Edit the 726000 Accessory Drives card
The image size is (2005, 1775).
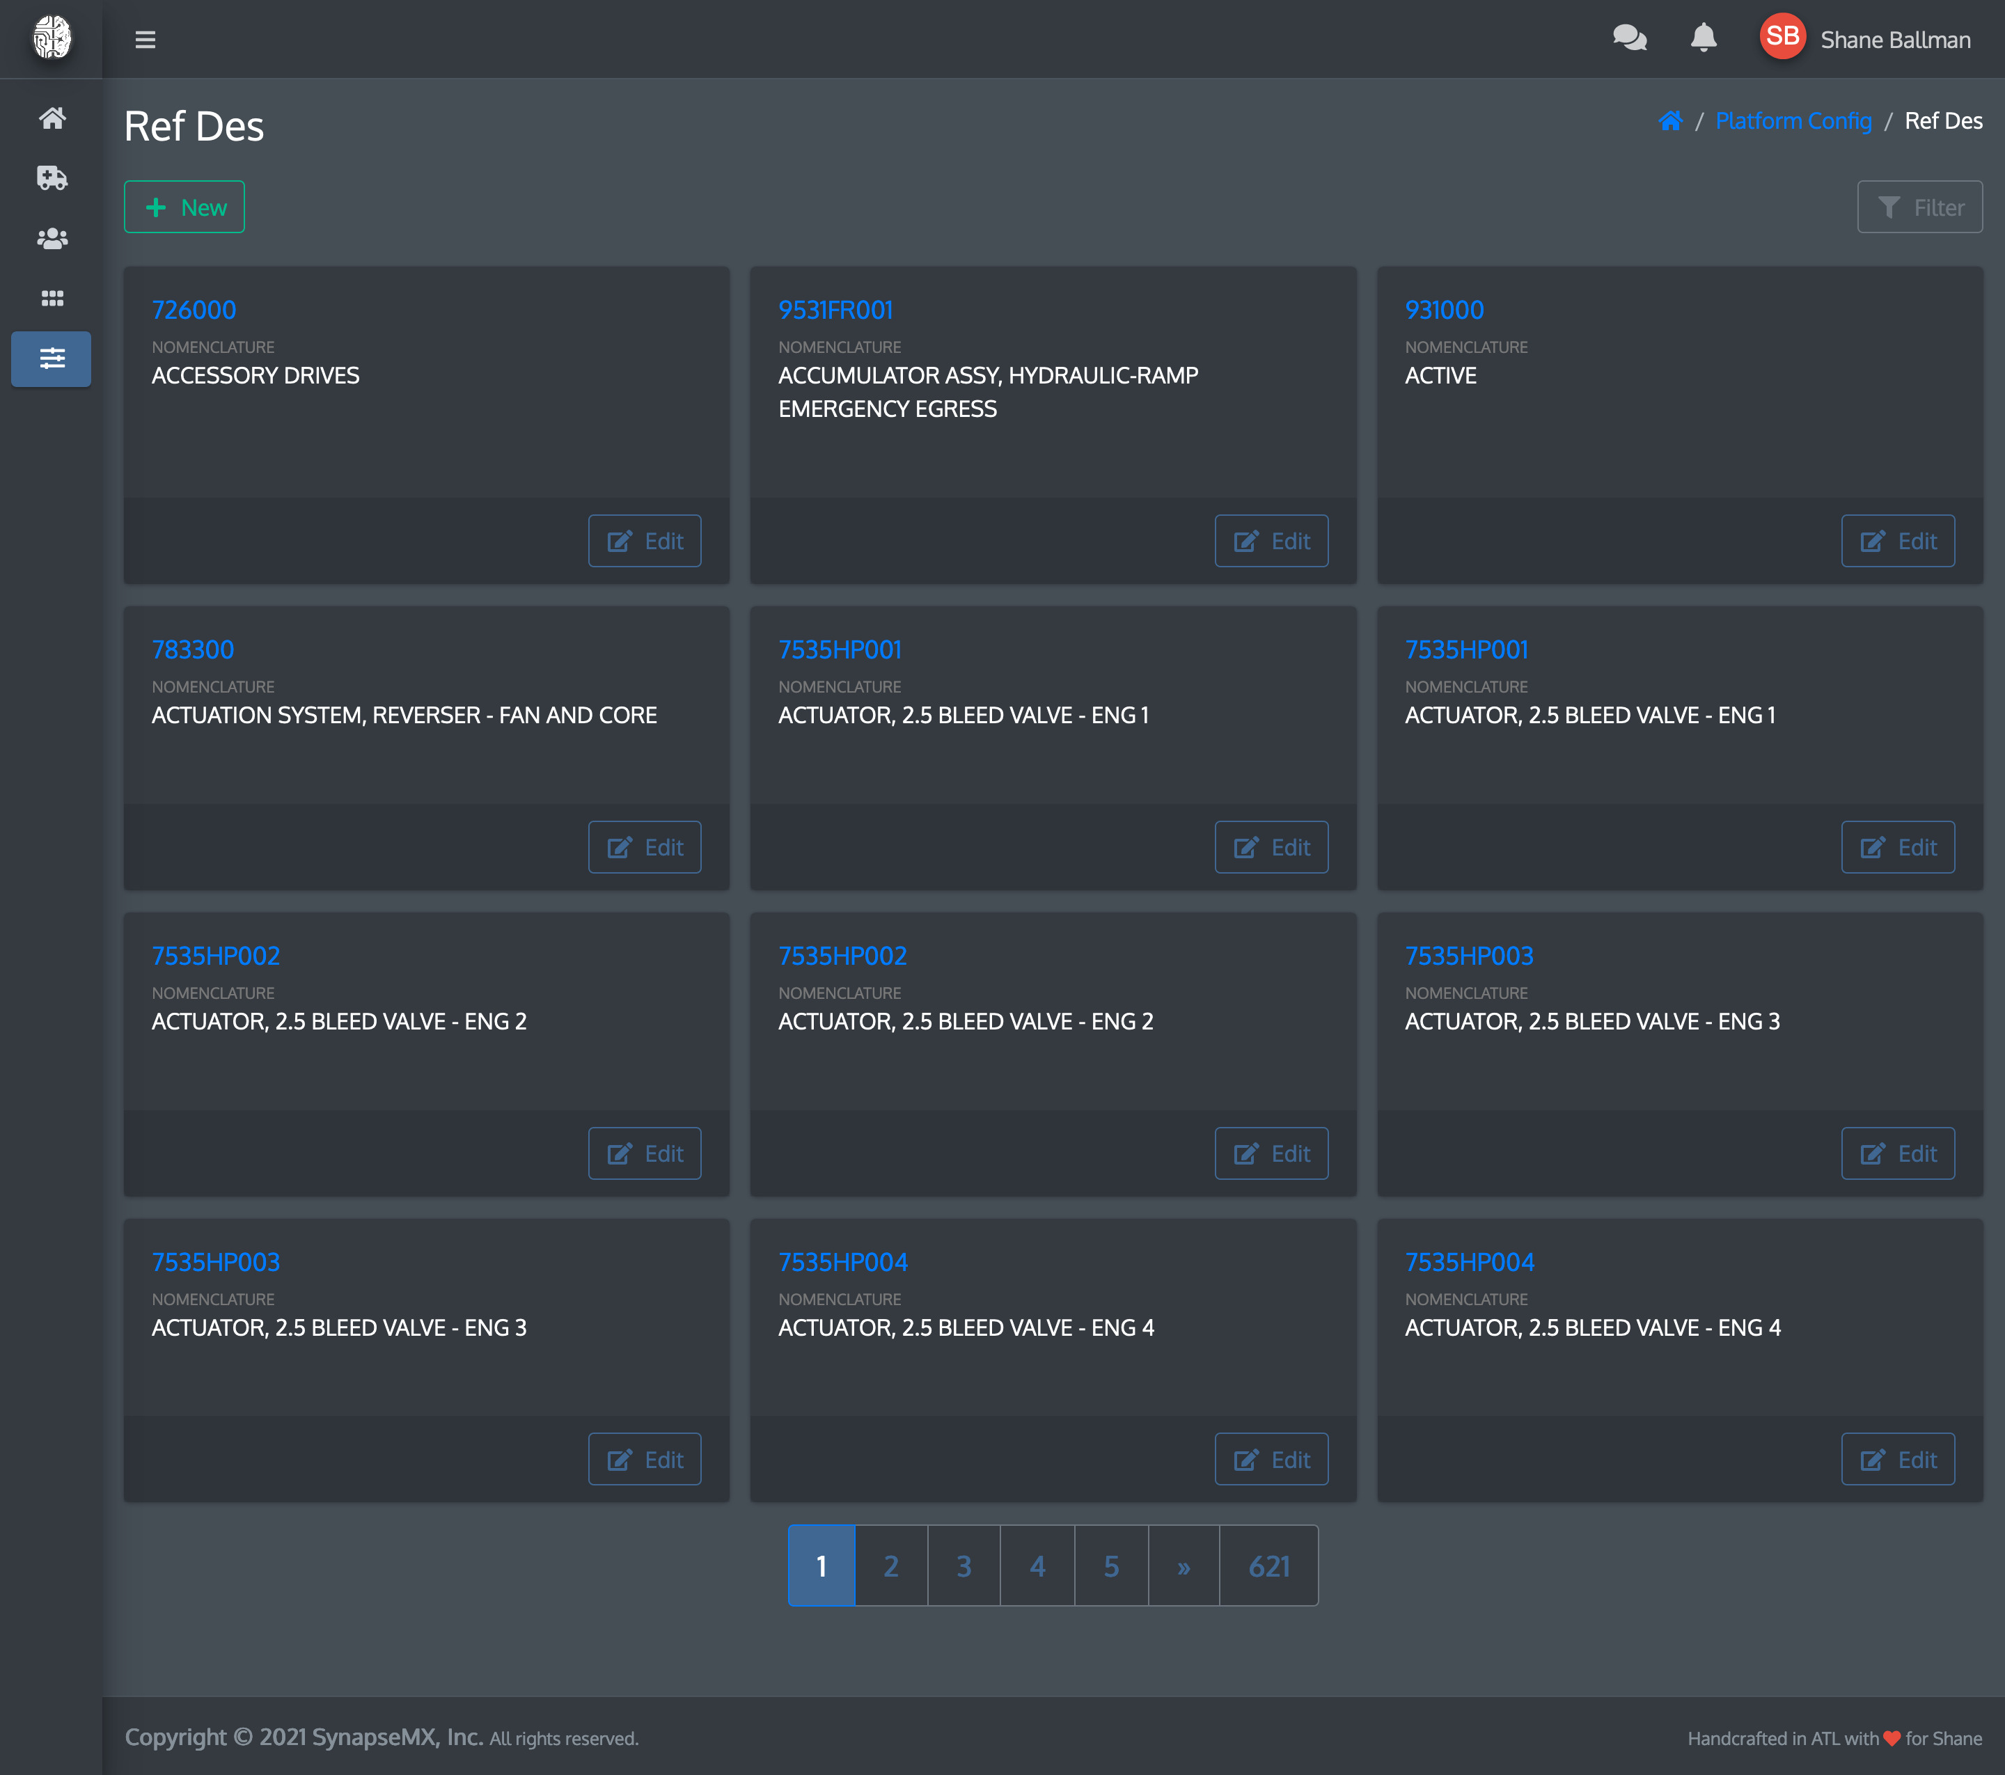pos(645,542)
